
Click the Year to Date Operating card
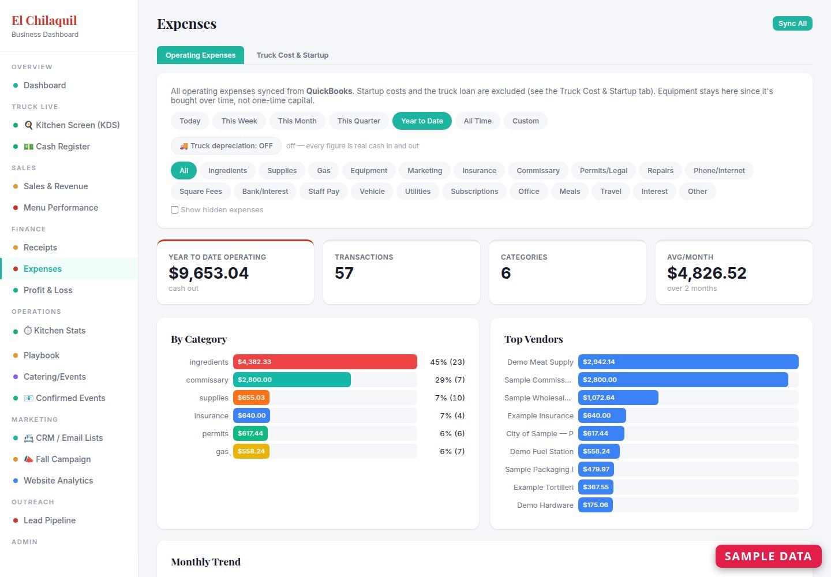coord(235,272)
